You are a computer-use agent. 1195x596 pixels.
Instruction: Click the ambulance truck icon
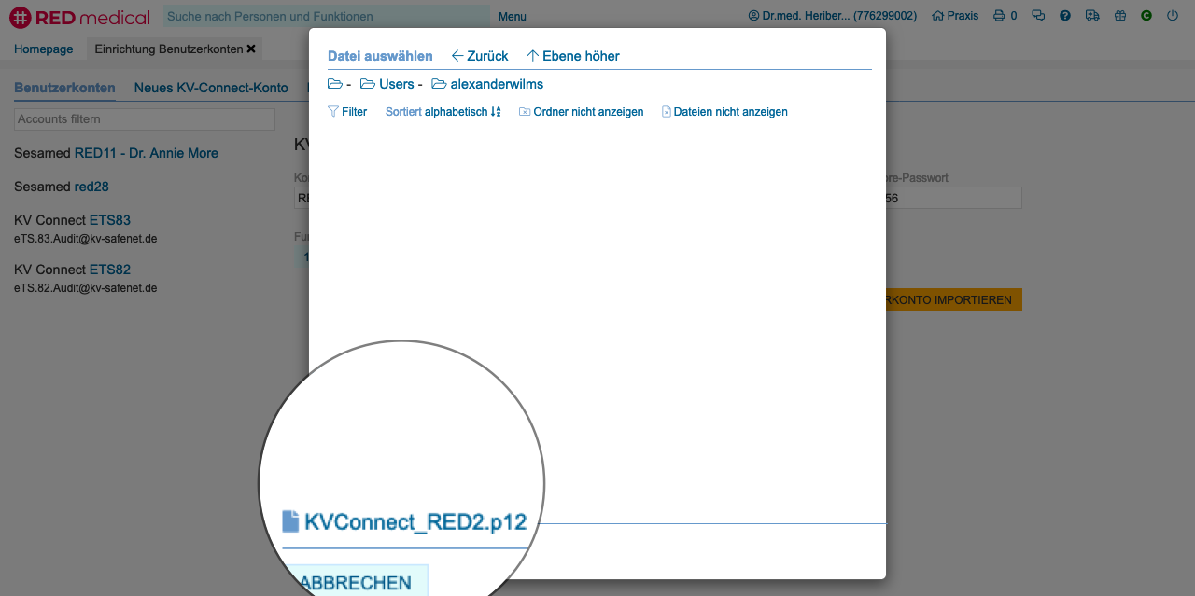click(x=1092, y=16)
